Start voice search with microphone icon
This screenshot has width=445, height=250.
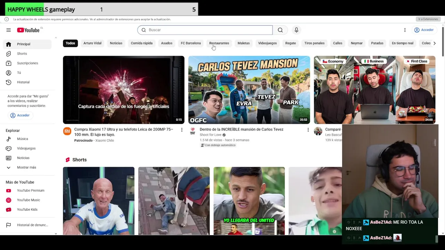tap(296, 30)
